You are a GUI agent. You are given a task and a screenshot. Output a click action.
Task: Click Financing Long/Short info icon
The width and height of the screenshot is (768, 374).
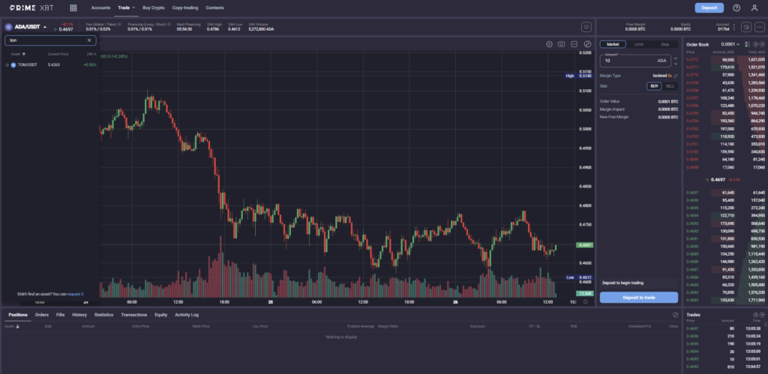tap(169, 24)
